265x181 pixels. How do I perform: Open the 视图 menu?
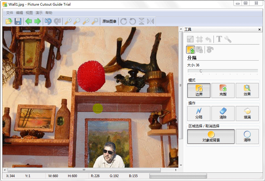click(x=29, y=13)
